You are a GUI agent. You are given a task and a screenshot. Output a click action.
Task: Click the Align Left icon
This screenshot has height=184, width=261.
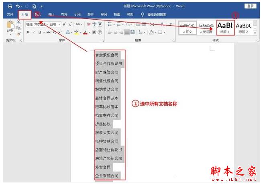pyautogui.click(x=110, y=32)
